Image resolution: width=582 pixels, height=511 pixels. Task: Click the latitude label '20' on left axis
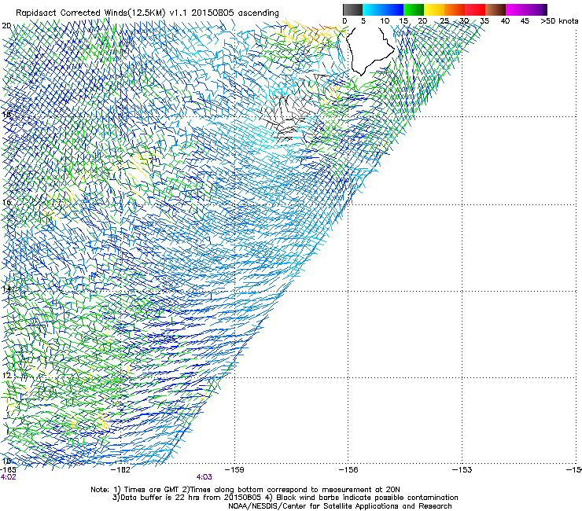click(x=6, y=26)
